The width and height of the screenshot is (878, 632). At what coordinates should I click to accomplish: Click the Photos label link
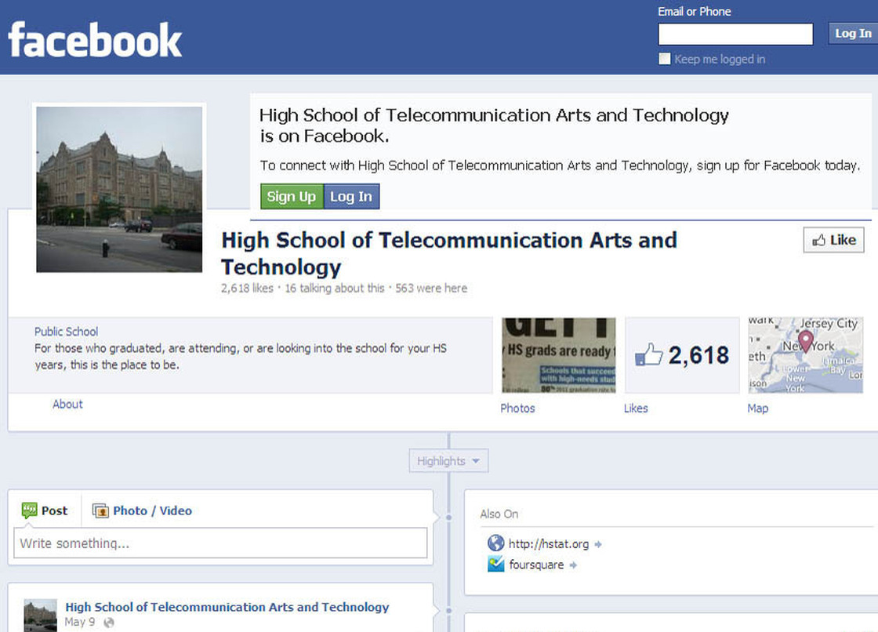[517, 408]
